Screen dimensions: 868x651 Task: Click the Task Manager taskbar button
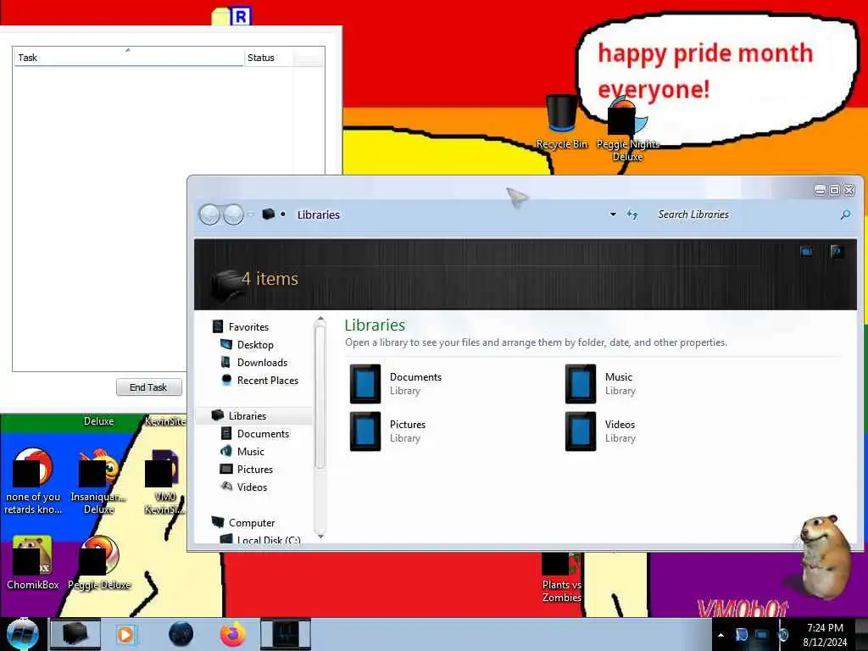pos(286,634)
